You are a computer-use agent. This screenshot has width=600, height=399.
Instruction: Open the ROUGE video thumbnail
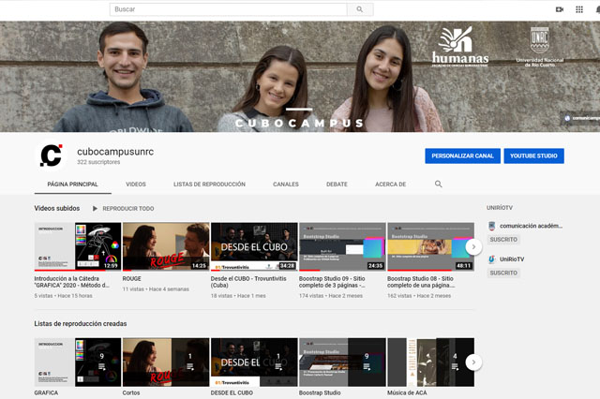[165, 246]
